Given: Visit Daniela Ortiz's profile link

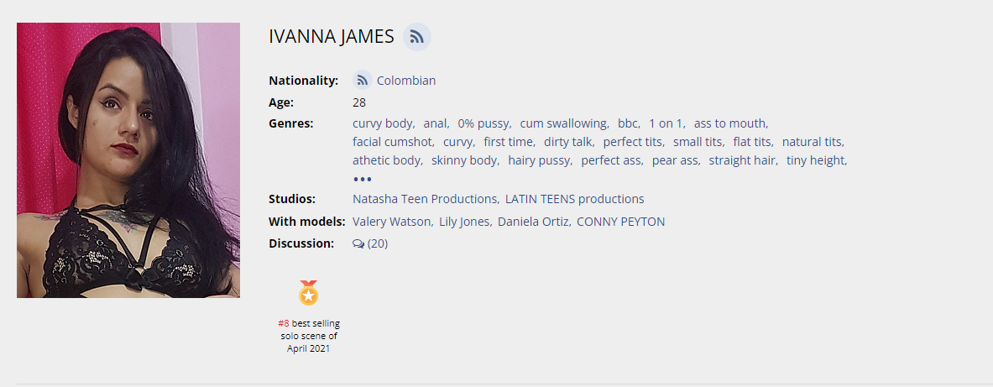Looking at the screenshot, I should 532,222.
